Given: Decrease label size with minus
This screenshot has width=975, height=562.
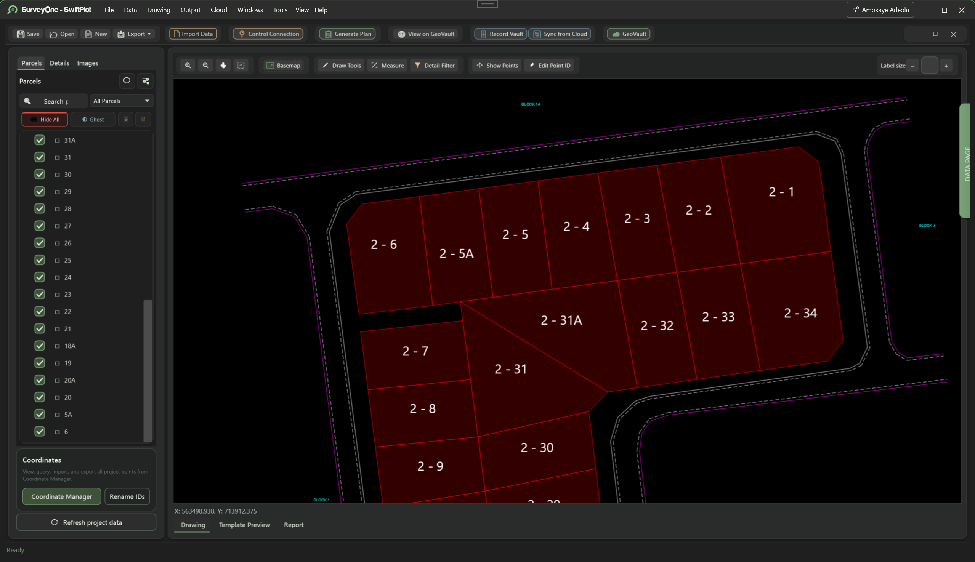Looking at the screenshot, I should point(913,66).
